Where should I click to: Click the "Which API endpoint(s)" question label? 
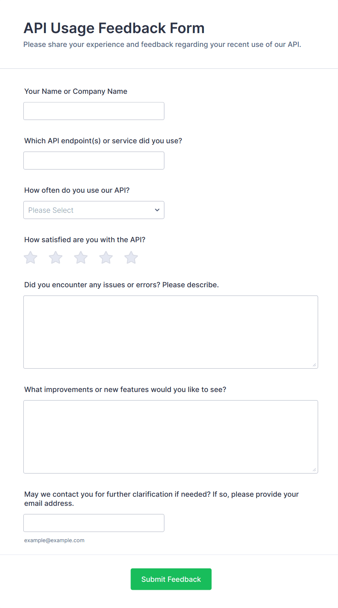[103, 141]
